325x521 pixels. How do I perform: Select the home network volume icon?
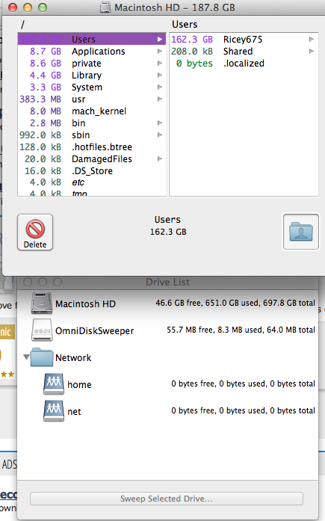pos(54,383)
